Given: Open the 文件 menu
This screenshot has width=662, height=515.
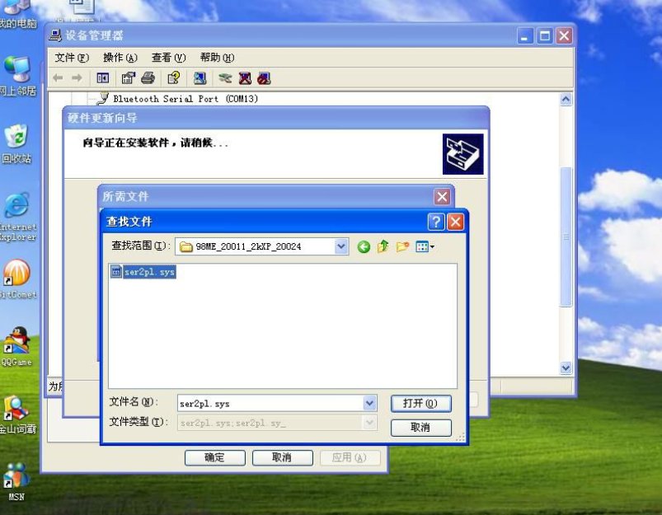Looking at the screenshot, I should [69, 58].
